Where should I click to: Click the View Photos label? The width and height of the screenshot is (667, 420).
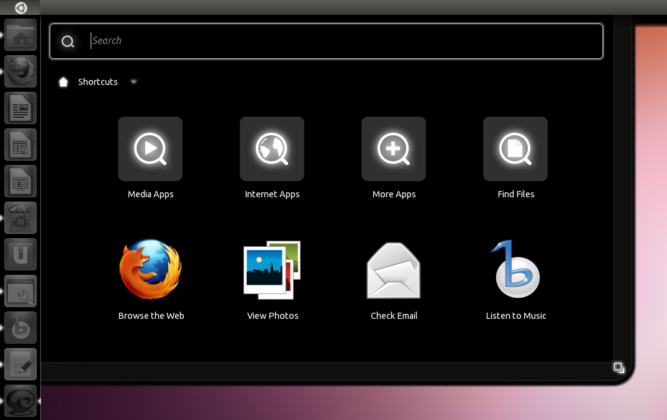coord(273,316)
